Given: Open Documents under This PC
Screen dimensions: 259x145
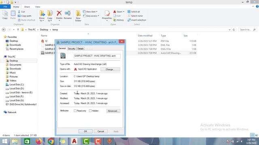Looking at the screenshot, I should point(15,64).
